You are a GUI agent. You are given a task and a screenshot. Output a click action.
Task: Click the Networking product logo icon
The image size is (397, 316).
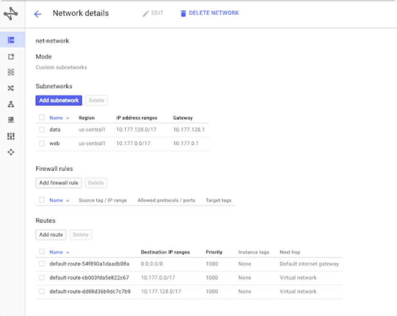tap(10, 13)
